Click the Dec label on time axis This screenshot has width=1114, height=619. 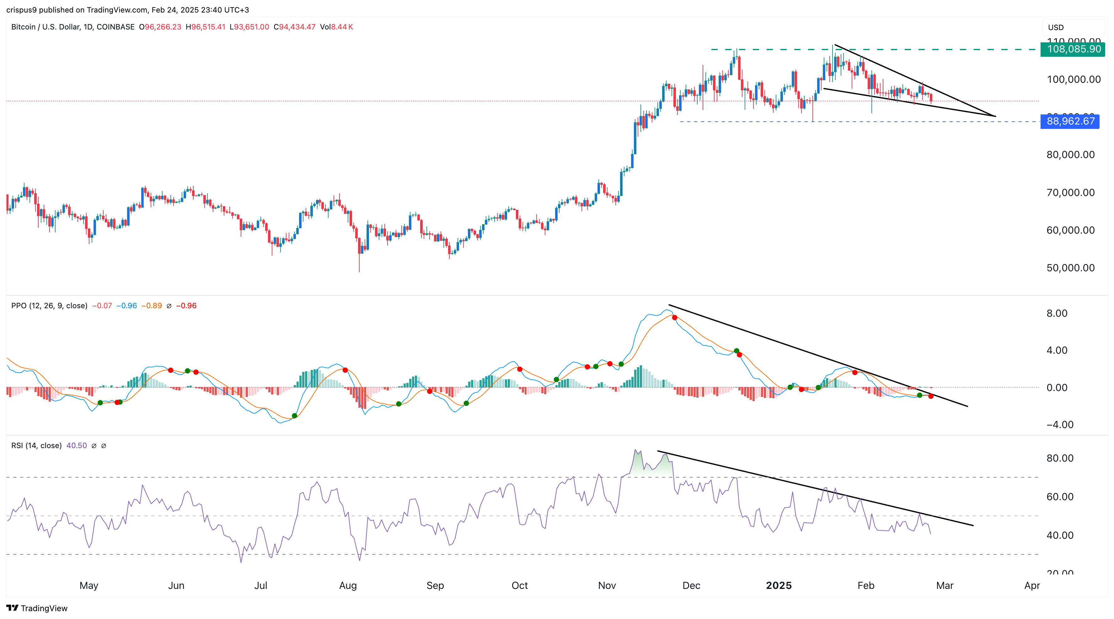click(x=691, y=585)
